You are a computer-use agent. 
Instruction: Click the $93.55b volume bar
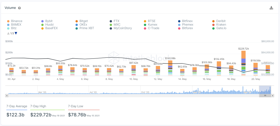tap(60, 71)
